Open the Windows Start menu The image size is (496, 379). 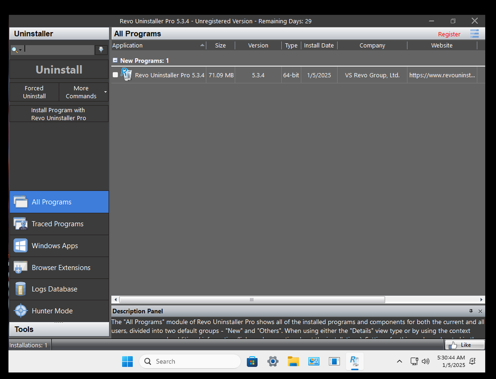pos(127,361)
